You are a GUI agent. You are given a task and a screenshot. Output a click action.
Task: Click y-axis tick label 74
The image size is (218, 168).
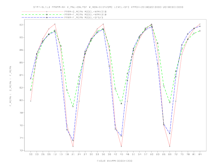click(x=21, y=138)
